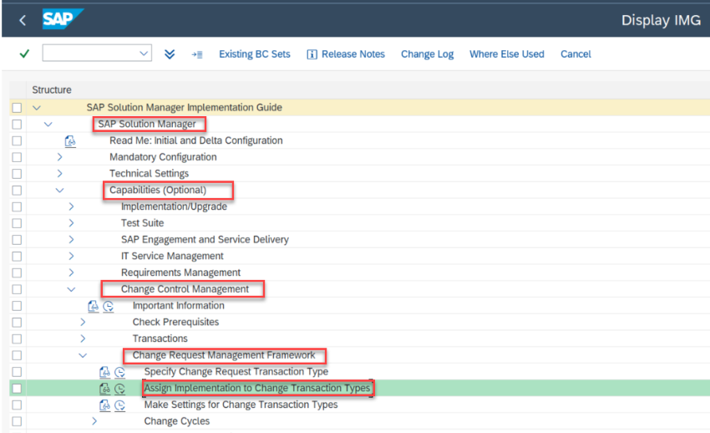This screenshot has width=710, height=433.
Task: Go back using the arrow beside SAP logo
Action: (x=23, y=20)
